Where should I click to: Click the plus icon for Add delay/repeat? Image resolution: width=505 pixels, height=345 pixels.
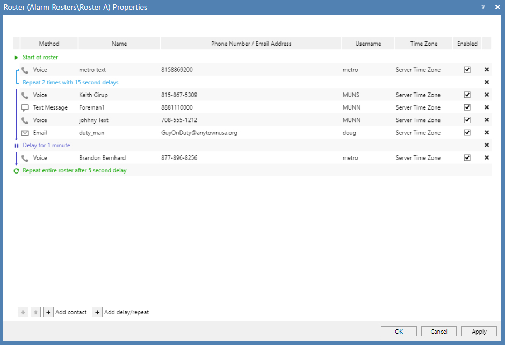point(97,312)
